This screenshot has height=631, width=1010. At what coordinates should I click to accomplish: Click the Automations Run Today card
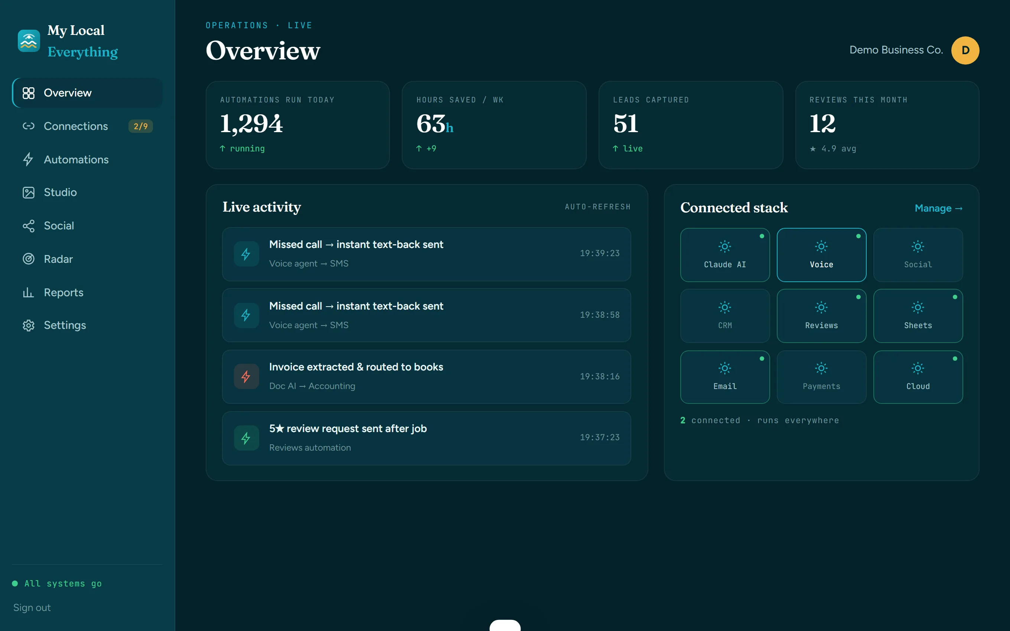[x=297, y=125]
